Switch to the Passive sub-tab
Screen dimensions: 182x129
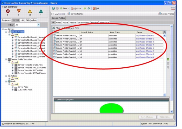click(x=73, y=23)
